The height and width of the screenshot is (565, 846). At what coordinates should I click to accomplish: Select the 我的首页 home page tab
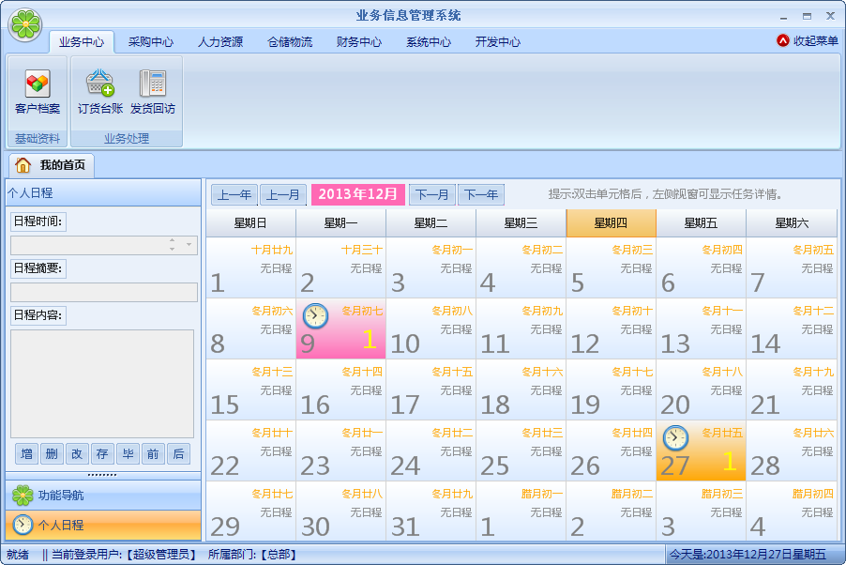coord(53,165)
